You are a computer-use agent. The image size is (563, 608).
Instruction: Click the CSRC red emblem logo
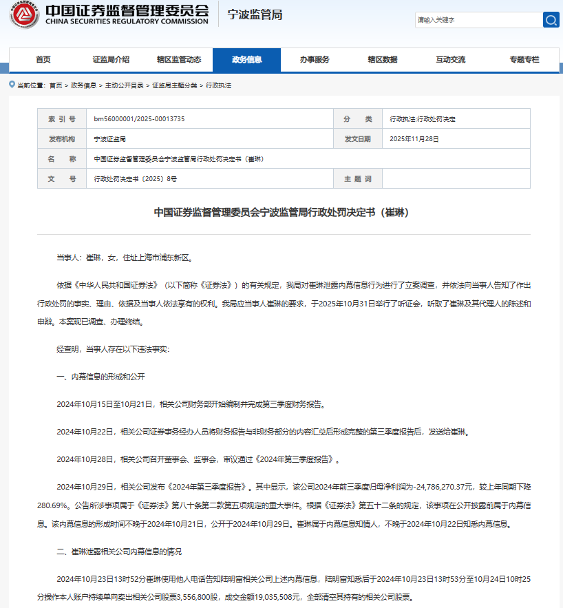(x=24, y=14)
